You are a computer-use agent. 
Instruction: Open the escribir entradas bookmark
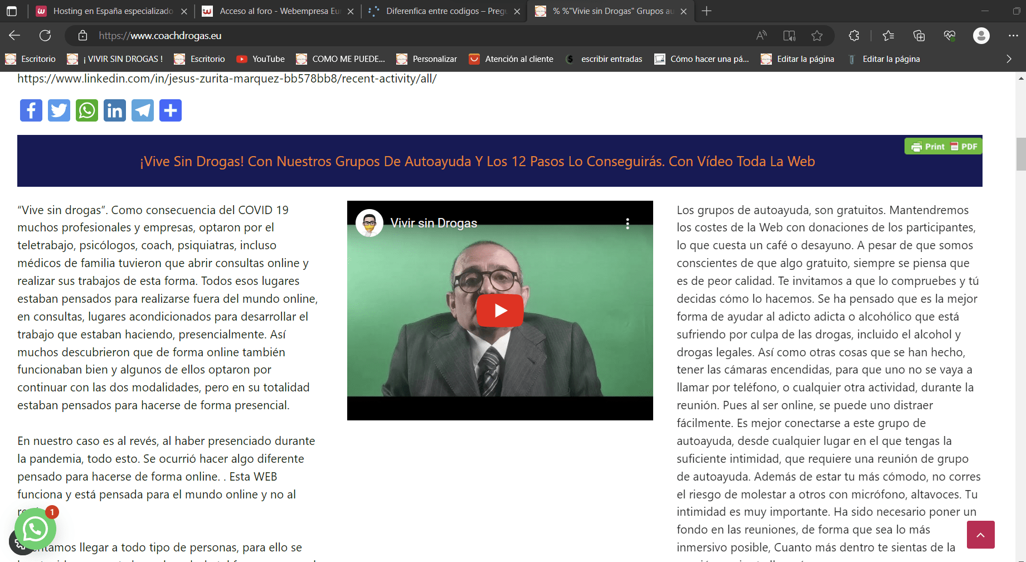click(604, 59)
